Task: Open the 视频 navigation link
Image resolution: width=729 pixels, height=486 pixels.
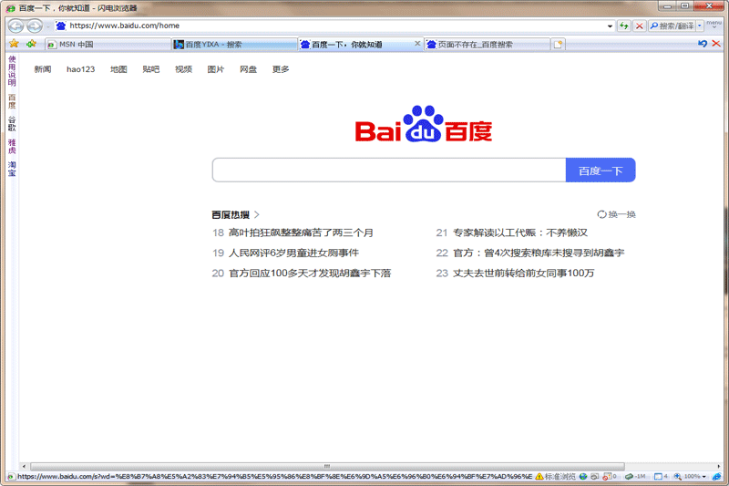Action: pyautogui.click(x=183, y=69)
